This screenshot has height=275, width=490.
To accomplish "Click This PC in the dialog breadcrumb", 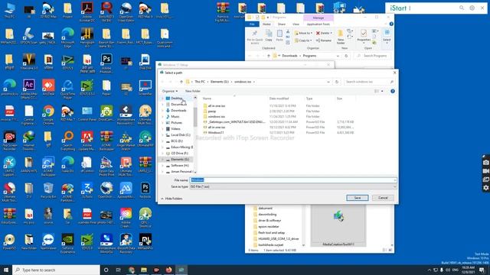I will tap(200, 82).
